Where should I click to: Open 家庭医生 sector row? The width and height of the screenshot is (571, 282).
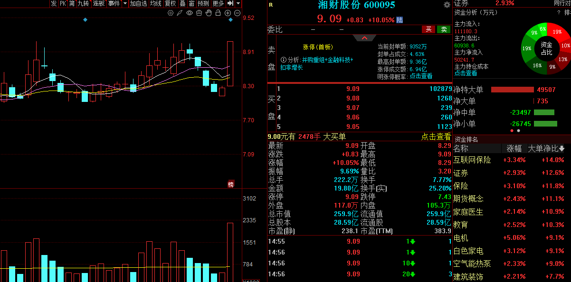click(512, 212)
